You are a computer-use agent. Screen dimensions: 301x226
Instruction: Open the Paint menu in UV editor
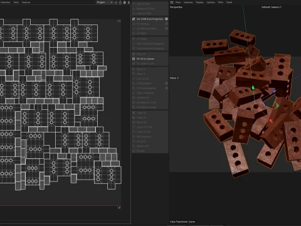point(16,3)
